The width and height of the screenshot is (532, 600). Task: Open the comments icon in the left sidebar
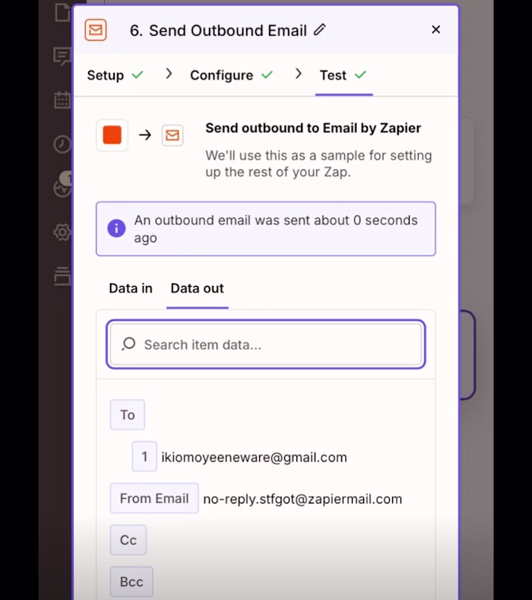(62, 56)
